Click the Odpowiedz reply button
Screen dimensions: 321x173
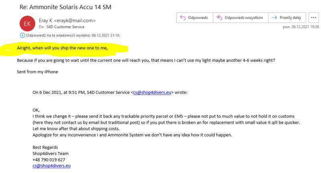193,18
